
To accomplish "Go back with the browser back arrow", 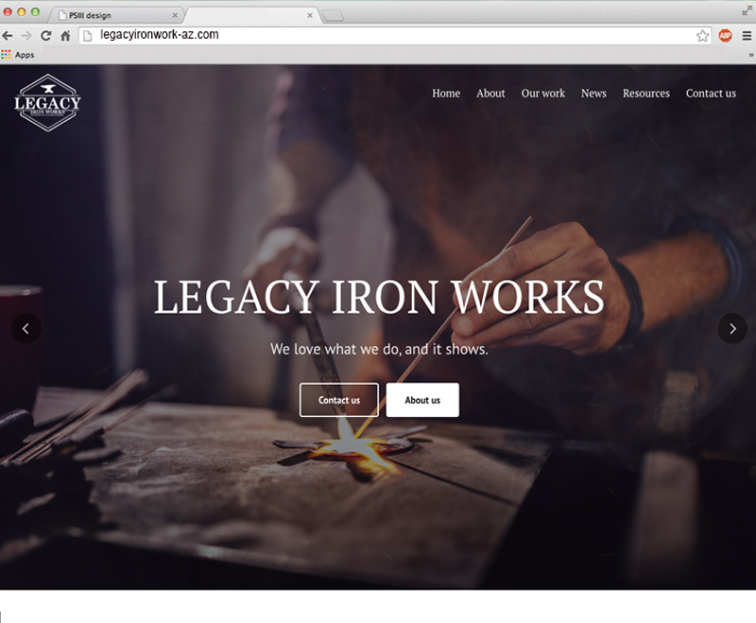I will 8,36.
